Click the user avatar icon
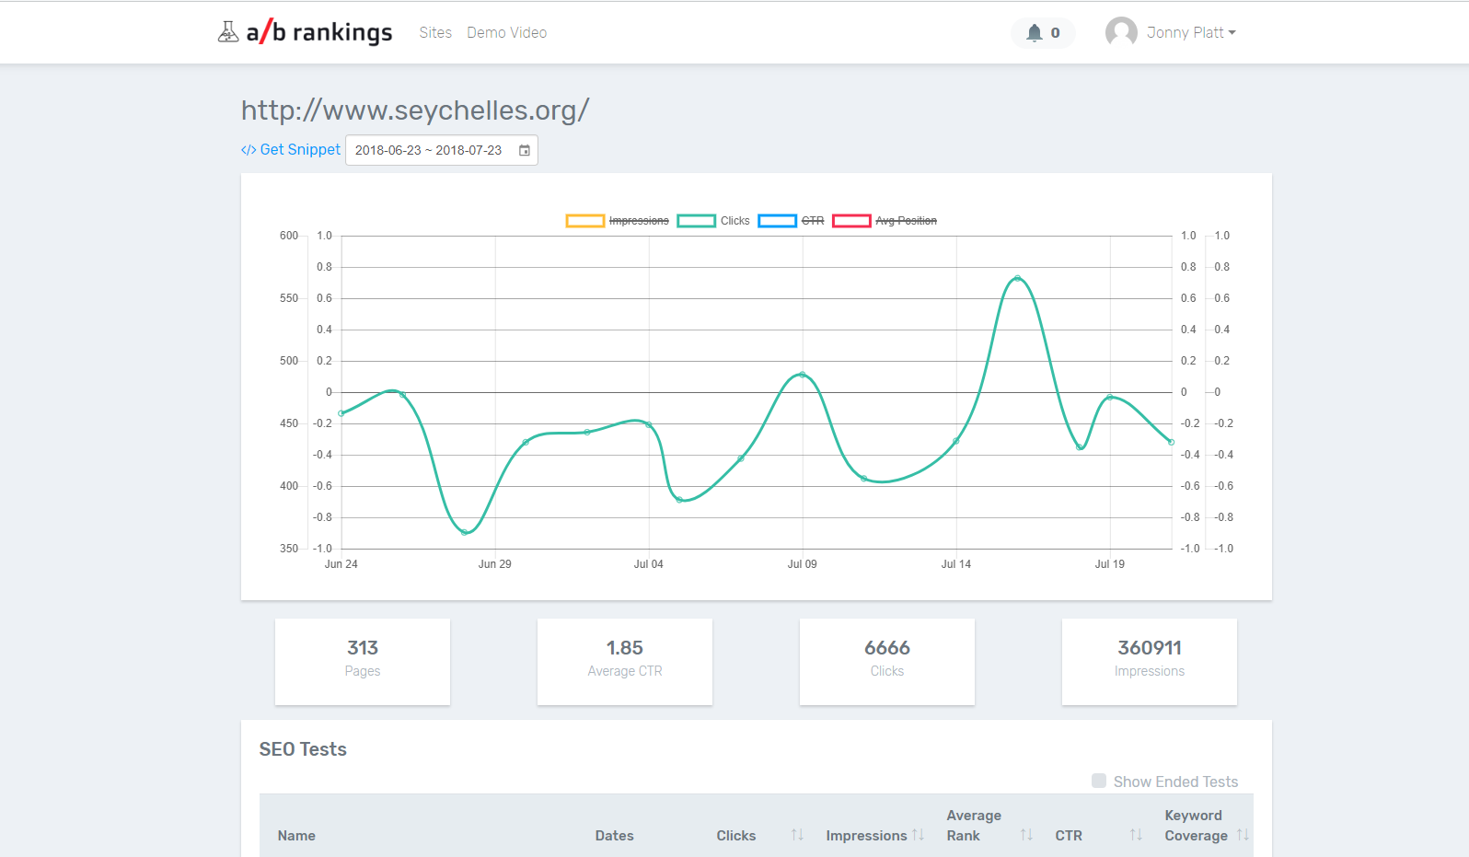This screenshot has height=857, width=1469. click(x=1120, y=32)
